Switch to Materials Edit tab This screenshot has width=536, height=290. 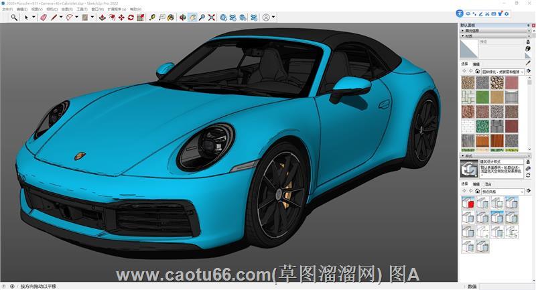coord(476,64)
